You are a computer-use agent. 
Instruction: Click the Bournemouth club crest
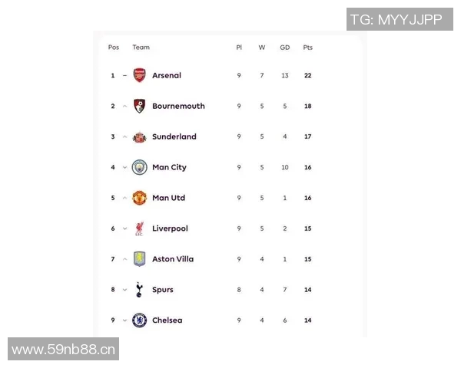click(x=139, y=106)
